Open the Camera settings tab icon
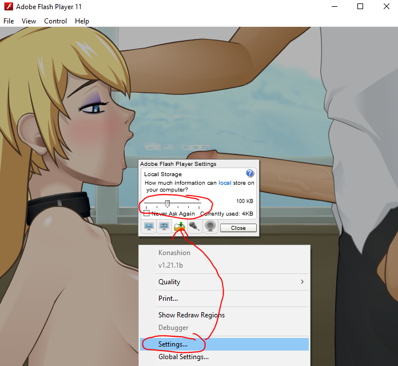Image resolution: width=398 pixels, height=366 pixels. [x=210, y=226]
